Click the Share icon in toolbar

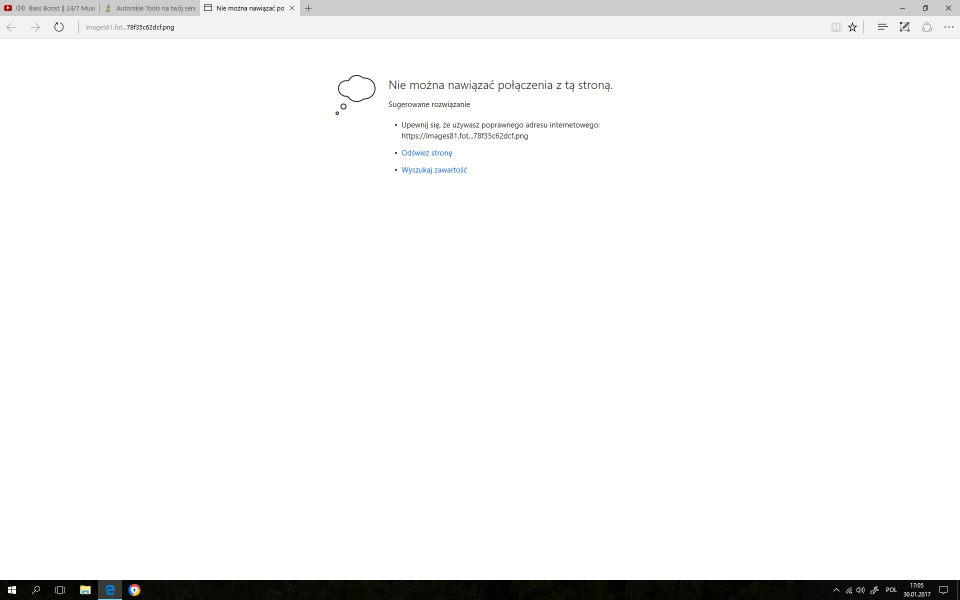926,27
